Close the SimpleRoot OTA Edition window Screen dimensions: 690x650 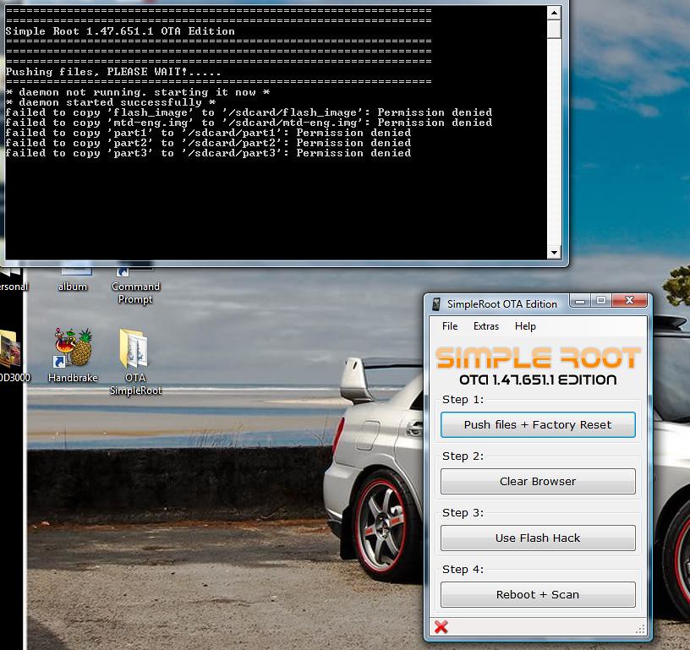pyautogui.click(x=629, y=301)
